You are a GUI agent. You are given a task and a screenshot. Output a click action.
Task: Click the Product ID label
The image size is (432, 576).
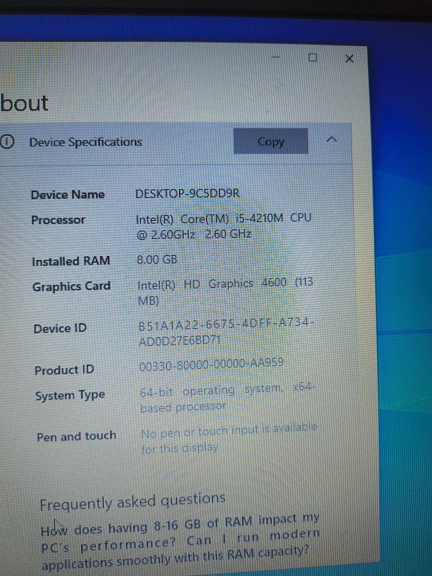pos(64,370)
